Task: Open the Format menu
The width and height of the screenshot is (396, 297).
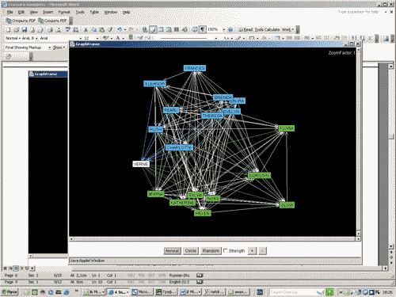Action: pyautogui.click(x=64, y=12)
